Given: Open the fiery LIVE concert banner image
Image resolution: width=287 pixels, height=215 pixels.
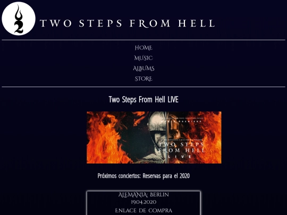Looking at the screenshot, I should 154,137.
